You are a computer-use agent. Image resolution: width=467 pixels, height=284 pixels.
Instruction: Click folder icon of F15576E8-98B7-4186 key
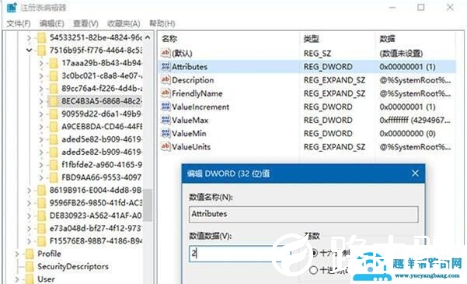point(41,241)
